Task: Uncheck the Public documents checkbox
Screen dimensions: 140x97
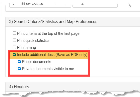Action: coord(19,61)
